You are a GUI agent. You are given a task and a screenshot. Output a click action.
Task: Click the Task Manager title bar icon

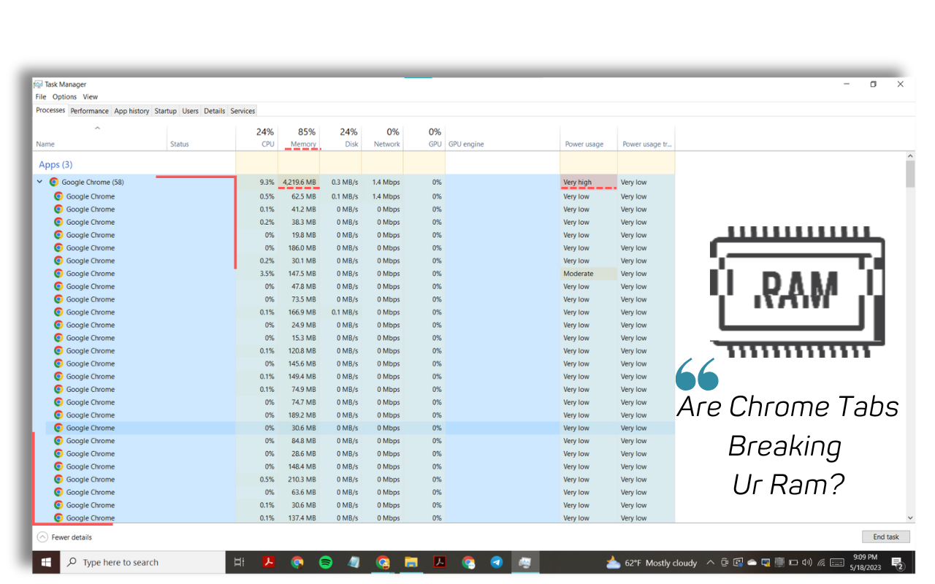(x=38, y=84)
